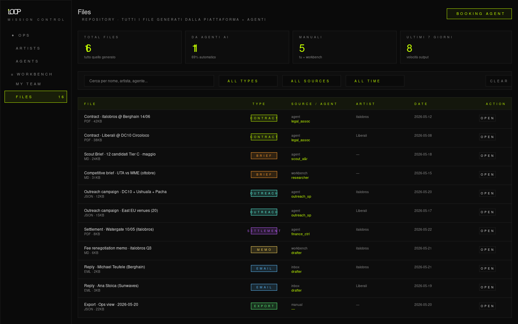
Task: Click the LOOP logo in sidebar
Action: coord(14,12)
